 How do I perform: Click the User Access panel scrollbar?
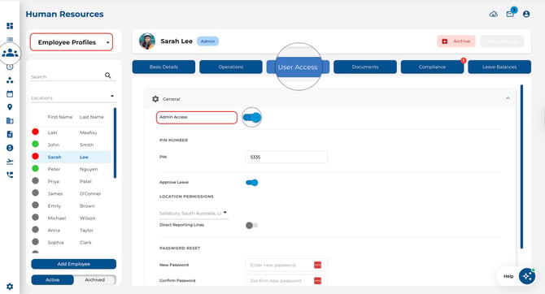pos(521,166)
